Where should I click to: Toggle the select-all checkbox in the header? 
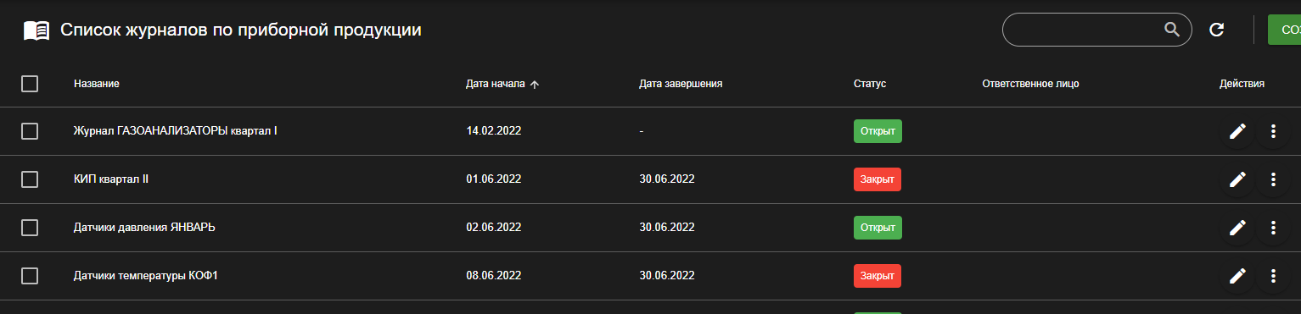click(30, 84)
